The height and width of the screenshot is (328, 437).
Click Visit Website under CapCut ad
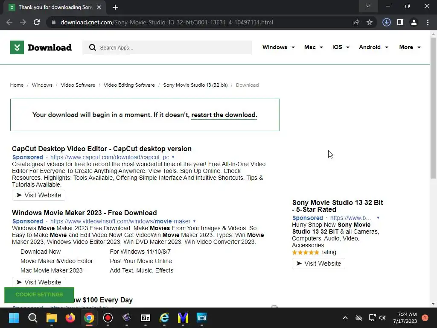click(39, 195)
